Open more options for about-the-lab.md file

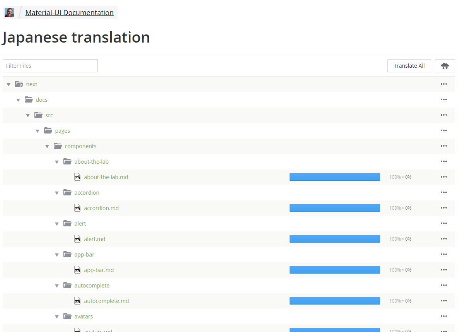click(x=444, y=177)
